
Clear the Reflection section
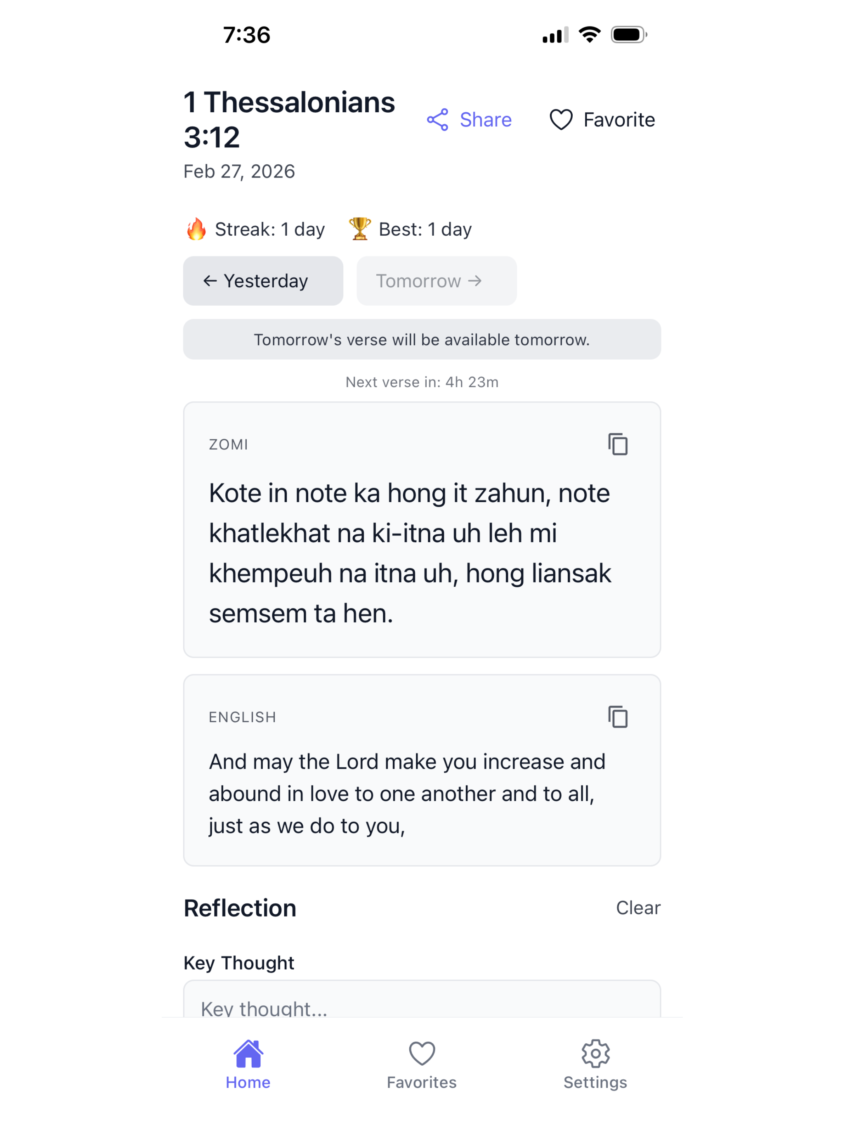[x=638, y=908]
